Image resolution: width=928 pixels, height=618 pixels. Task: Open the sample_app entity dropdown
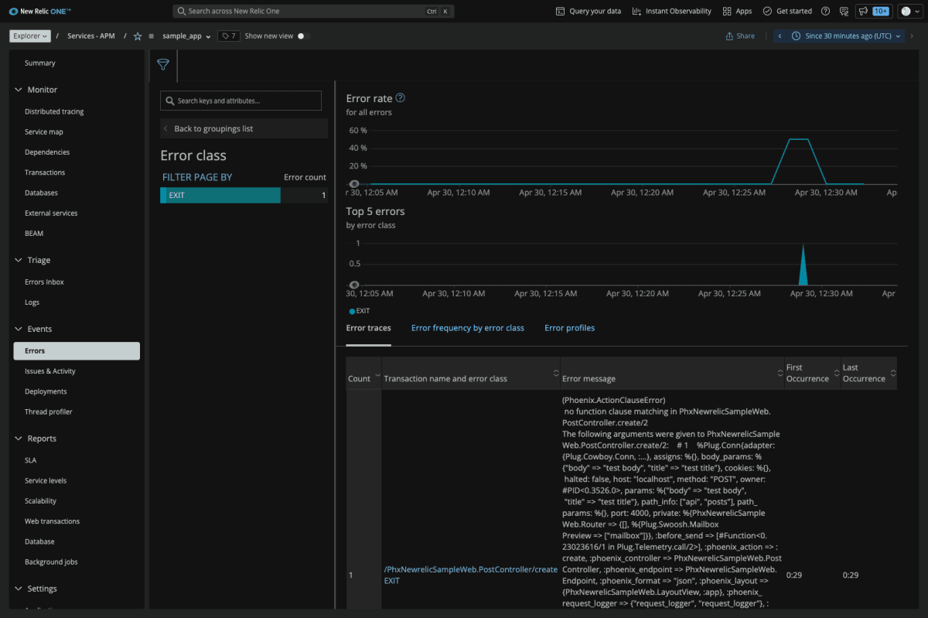pyautogui.click(x=186, y=36)
